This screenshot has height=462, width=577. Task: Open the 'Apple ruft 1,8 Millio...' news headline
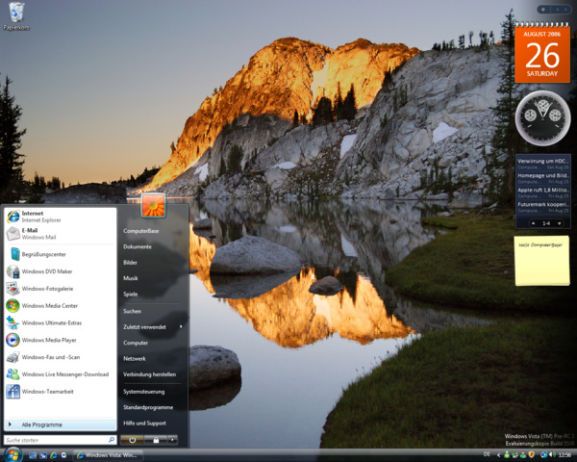pos(543,191)
